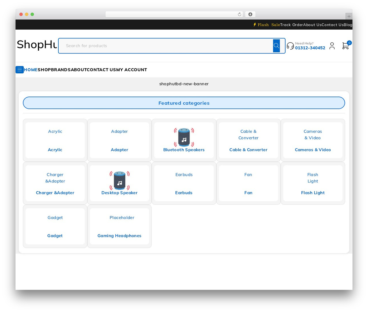The width and height of the screenshot is (368, 312).
Task: Open Contact Us in top bar
Action: 333,25
